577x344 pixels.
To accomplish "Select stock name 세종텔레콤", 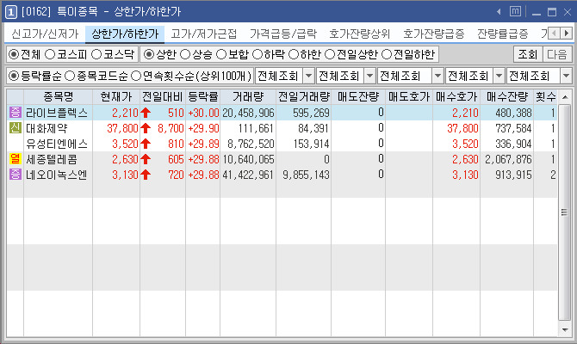I will coord(52,159).
